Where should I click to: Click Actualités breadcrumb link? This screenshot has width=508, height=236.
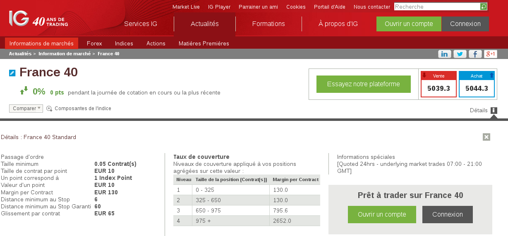point(20,54)
